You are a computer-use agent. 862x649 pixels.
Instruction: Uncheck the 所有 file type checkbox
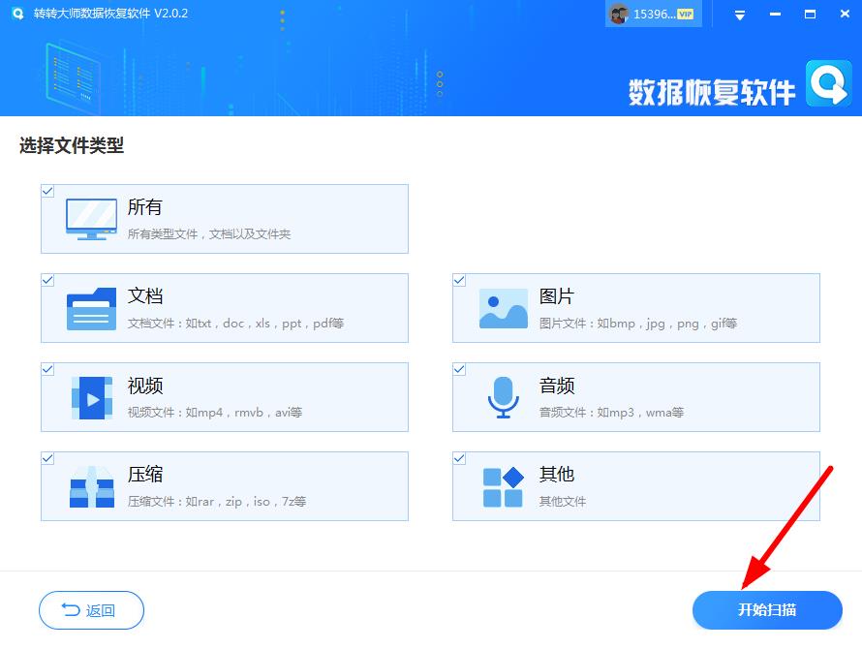[x=47, y=191]
